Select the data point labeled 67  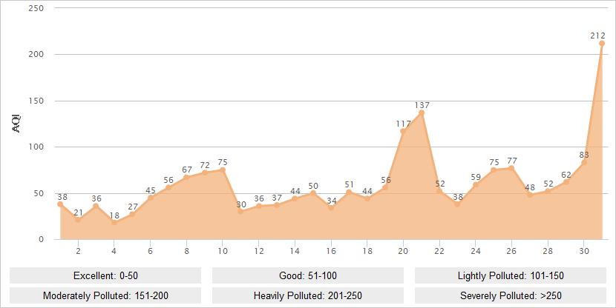tap(186, 177)
